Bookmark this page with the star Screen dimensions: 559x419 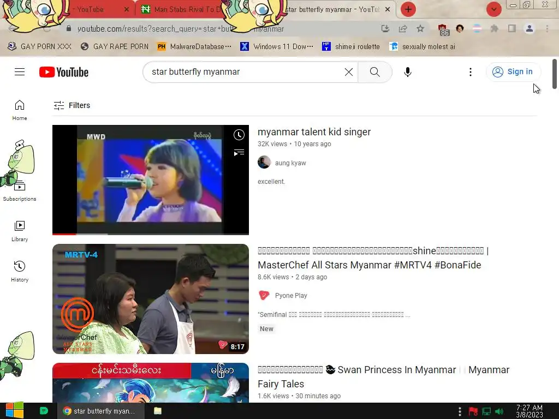point(420,28)
